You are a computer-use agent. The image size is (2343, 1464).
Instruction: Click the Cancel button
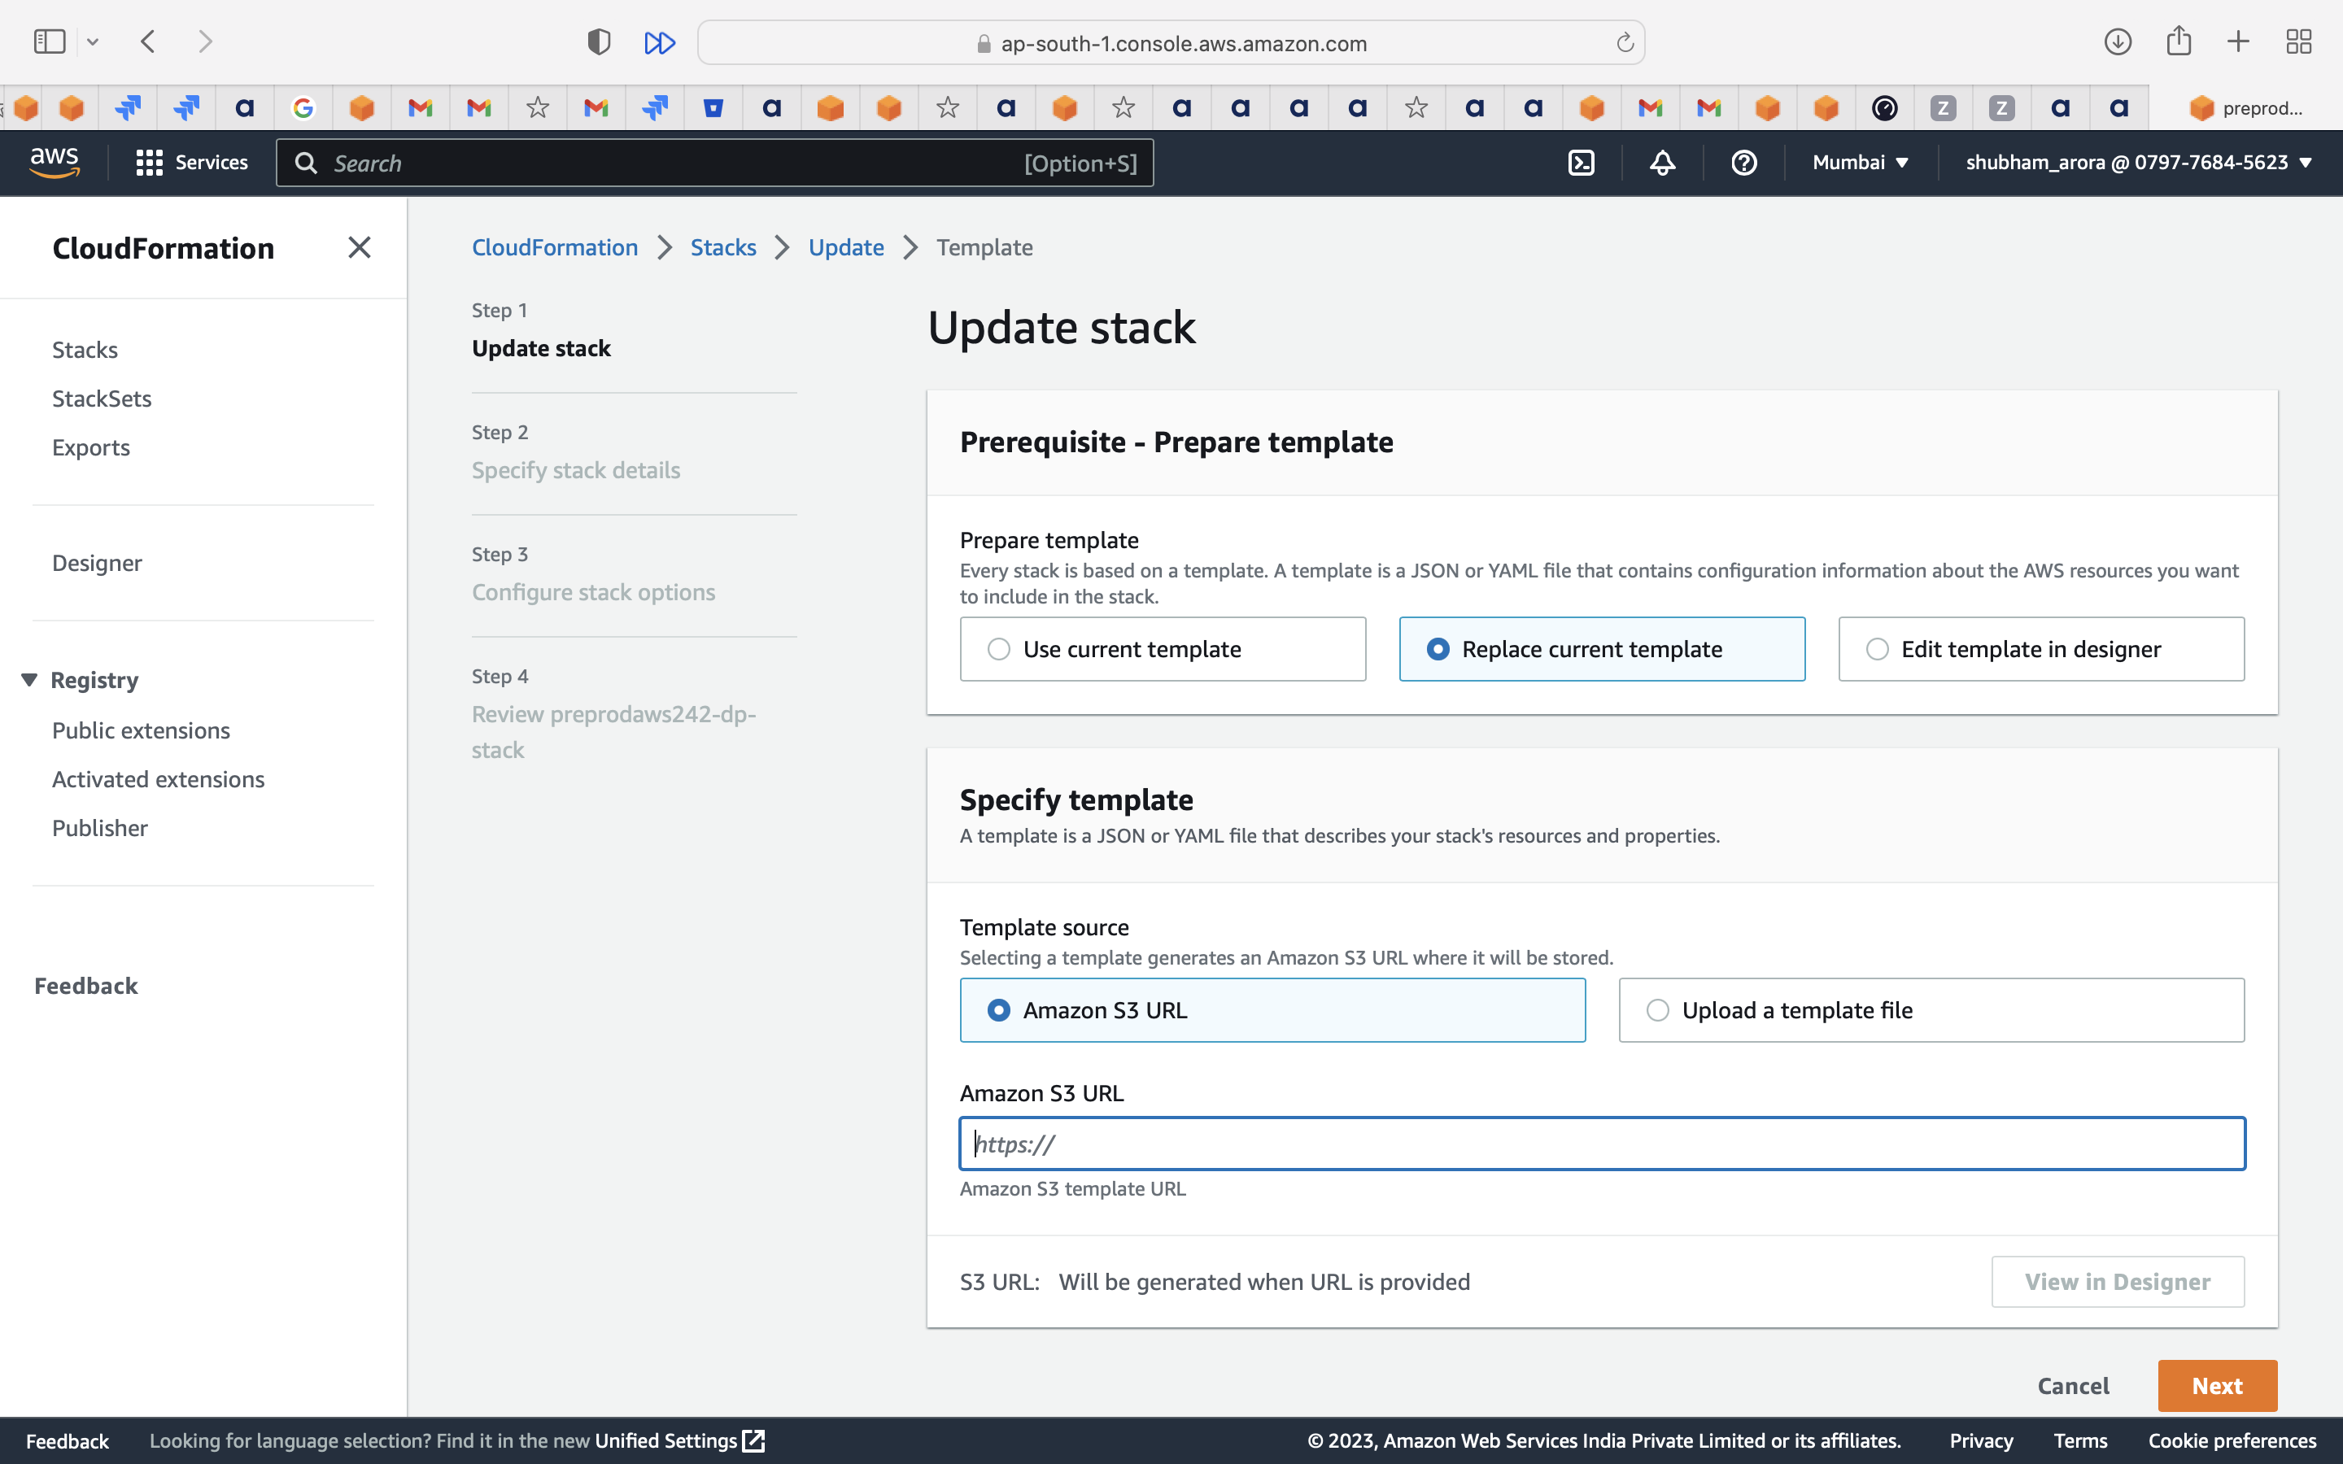point(2073,1386)
